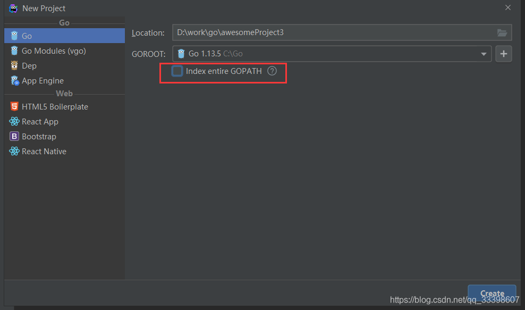Click the plus button to add SDK
The width and height of the screenshot is (525, 310).
(x=503, y=54)
